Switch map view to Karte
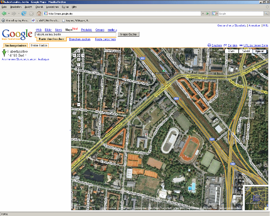 (232, 51)
